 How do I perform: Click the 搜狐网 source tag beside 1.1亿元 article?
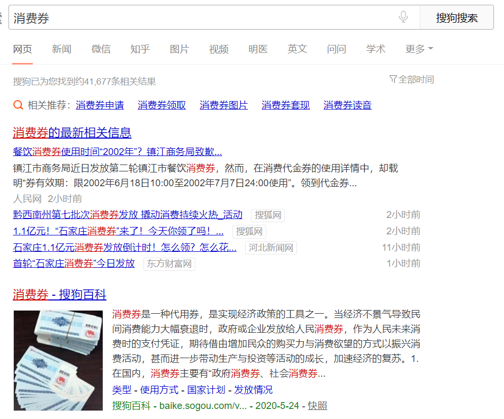(249, 231)
